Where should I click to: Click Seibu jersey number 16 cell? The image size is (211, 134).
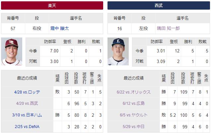coord(119,29)
